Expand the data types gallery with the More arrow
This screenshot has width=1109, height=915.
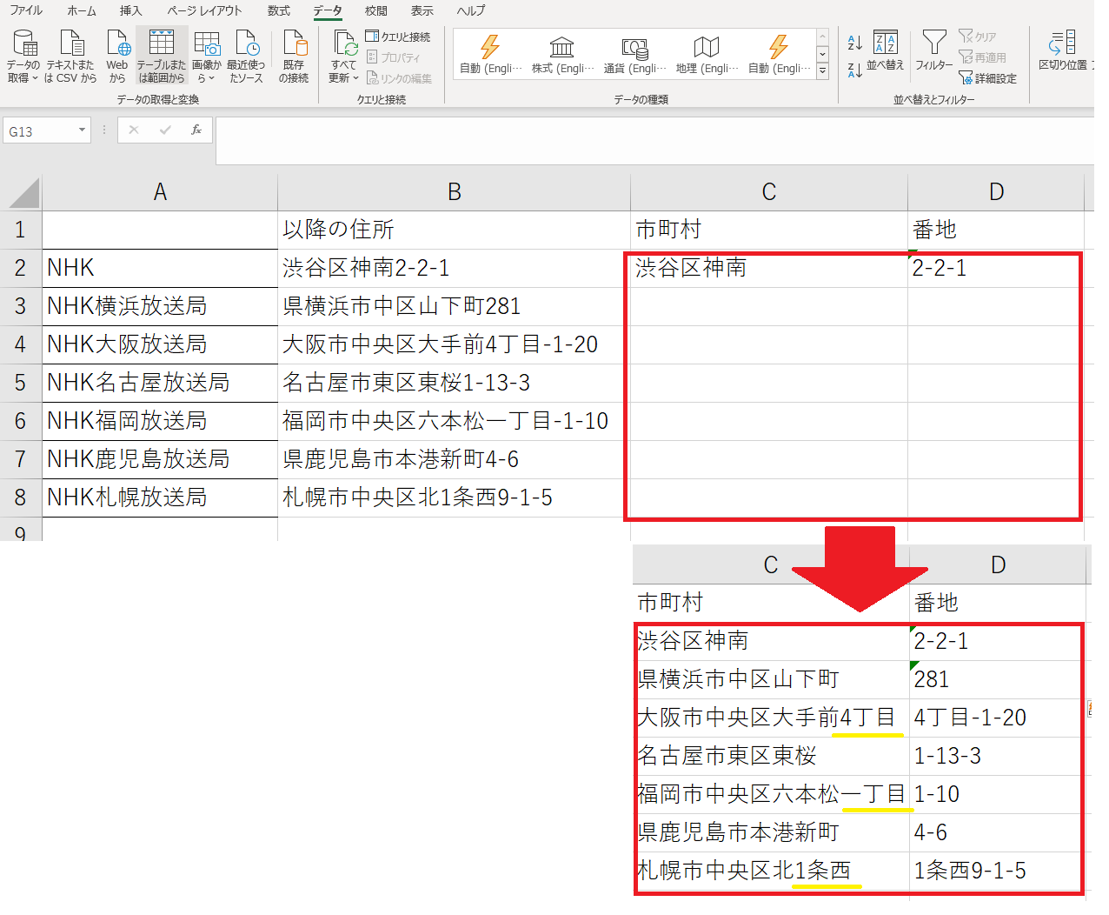click(822, 72)
